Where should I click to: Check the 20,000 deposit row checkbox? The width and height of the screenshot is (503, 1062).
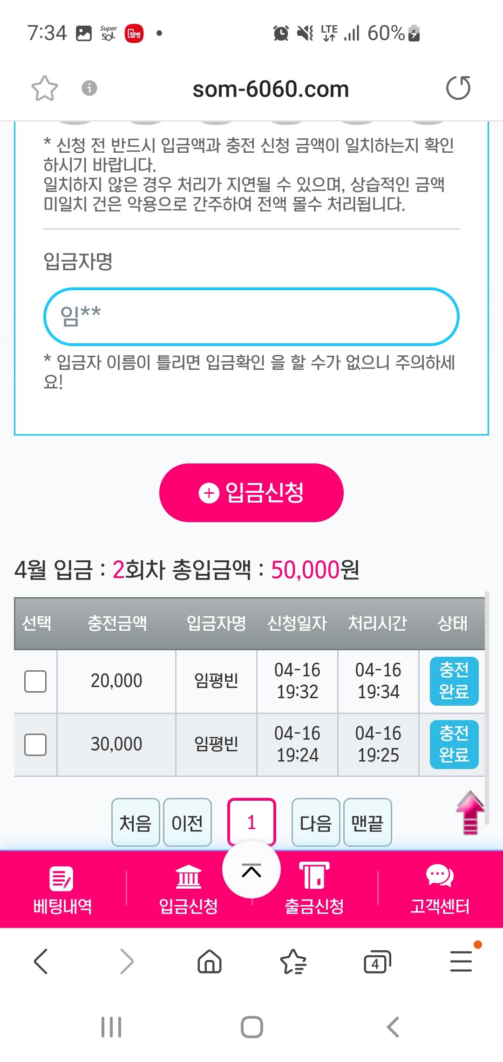coord(35,681)
